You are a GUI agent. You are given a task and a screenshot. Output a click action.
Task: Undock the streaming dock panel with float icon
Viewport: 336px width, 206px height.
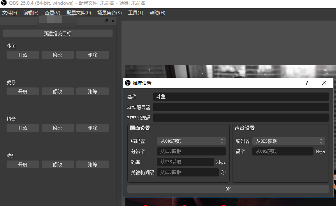click(107, 21)
